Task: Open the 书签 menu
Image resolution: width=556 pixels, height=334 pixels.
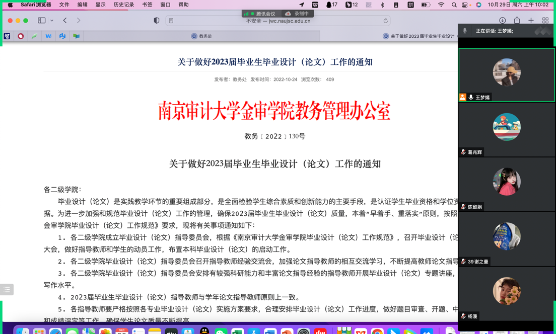Action: coord(147,5)
